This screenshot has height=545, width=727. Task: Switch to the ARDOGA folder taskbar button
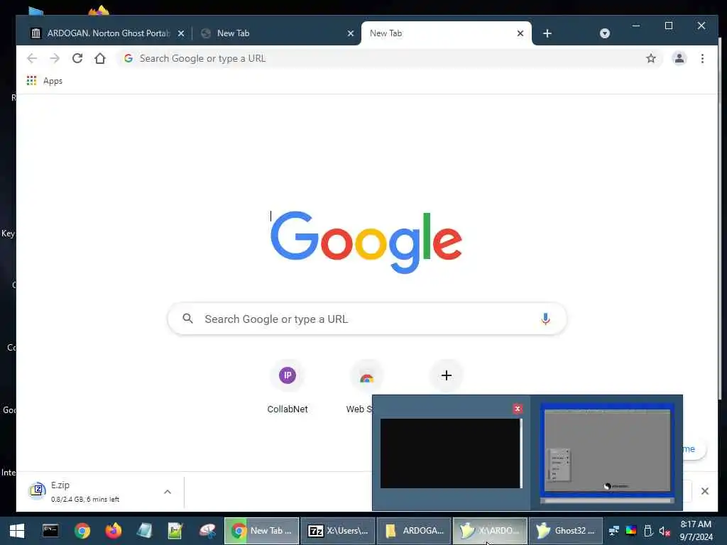[x=414, y=531]
